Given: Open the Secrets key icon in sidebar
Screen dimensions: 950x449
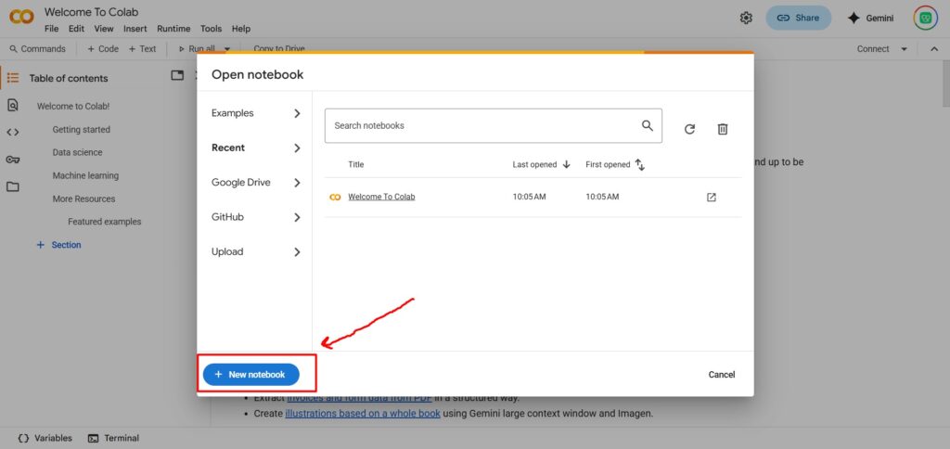Looking at the screenshot, I should pyautogui.click(x=13, y=160).
